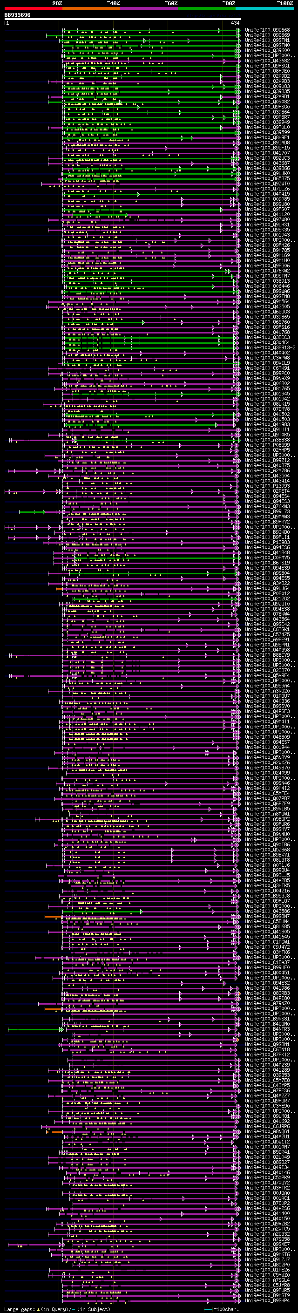Select hit label UniRef100_Q3ECC3
Image resolution: width=298 pixels, height=1313 pixels.
click(267, 337)
